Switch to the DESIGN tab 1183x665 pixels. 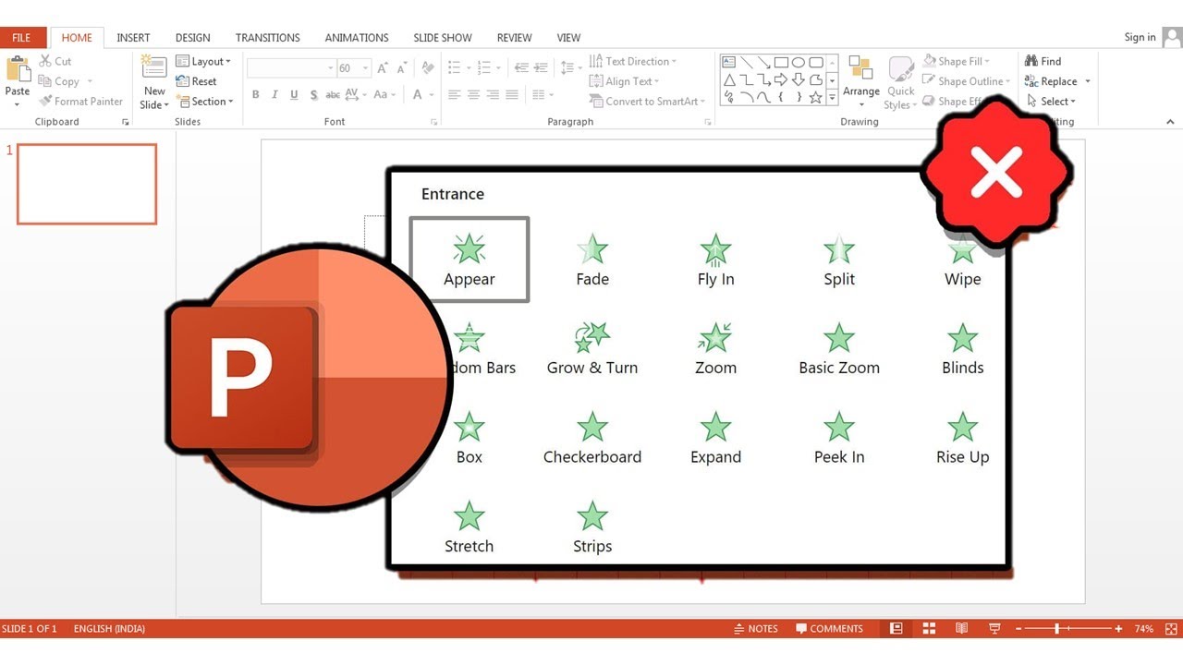point(192,38)
